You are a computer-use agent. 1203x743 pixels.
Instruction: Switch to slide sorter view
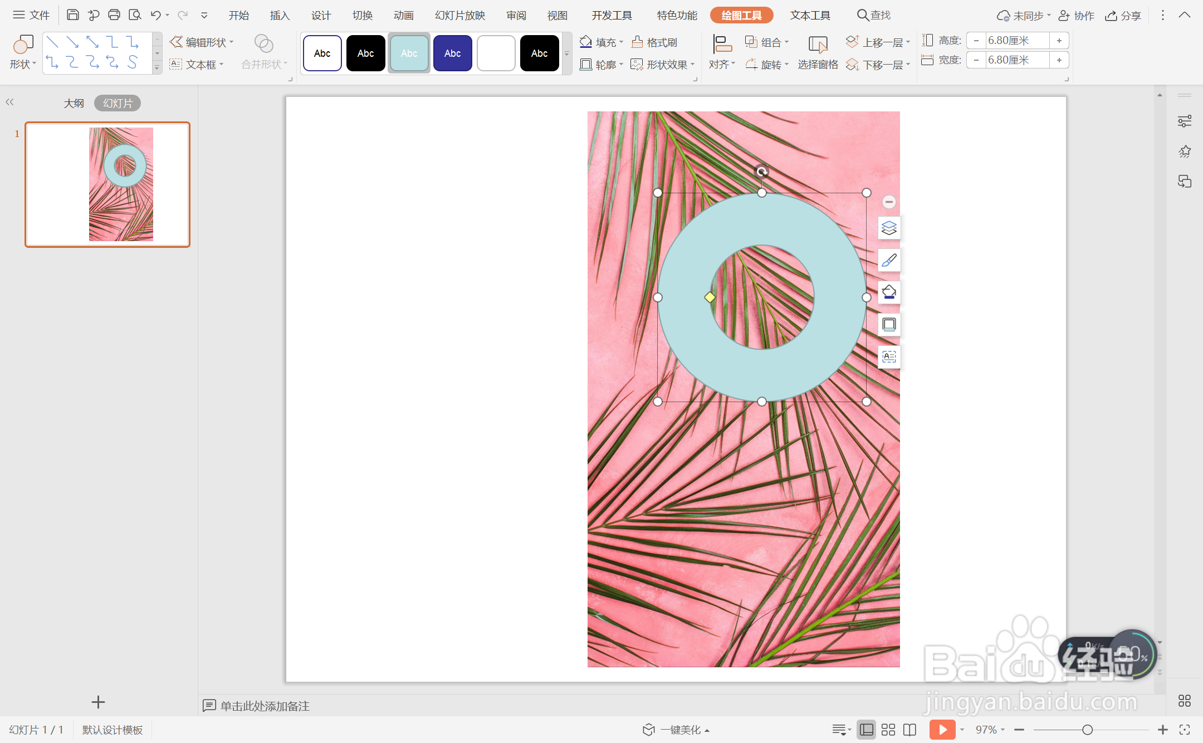[x=888, y=730]
